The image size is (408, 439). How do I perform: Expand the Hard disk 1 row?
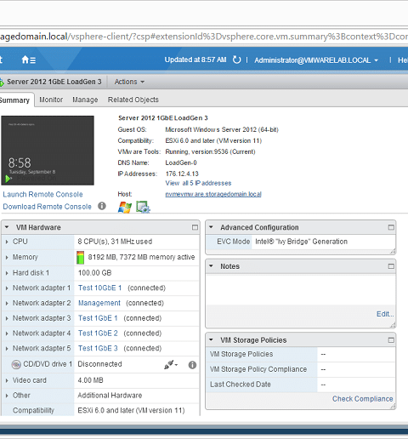point(7,273)
